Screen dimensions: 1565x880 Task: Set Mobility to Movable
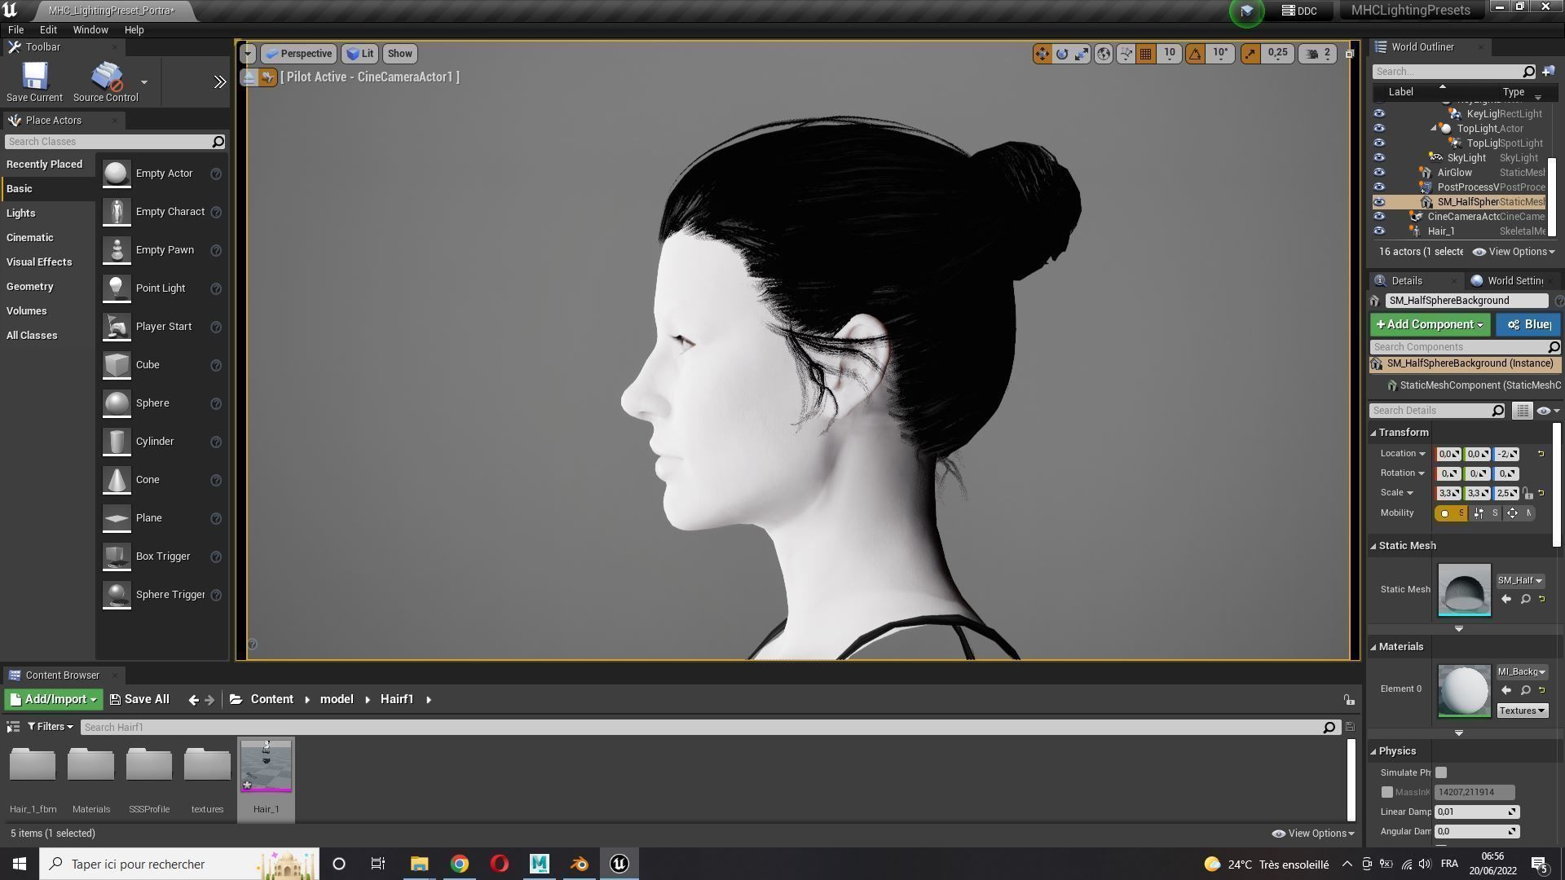(1518, 513)
